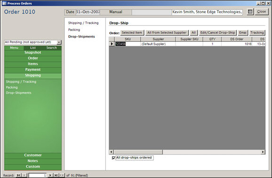The width and height of the screenshot is (272, 178).
Task: Click the new record navigation icon
Action: (x=62, y=175)
